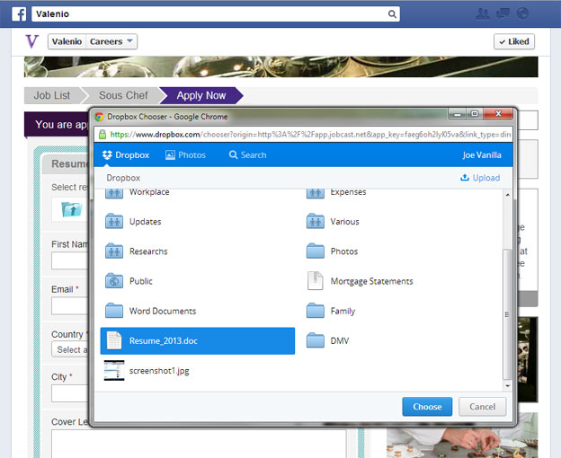Click the Photos tab picture icon
The width and height of the screenshot is (561, 458).
(170, 155)
